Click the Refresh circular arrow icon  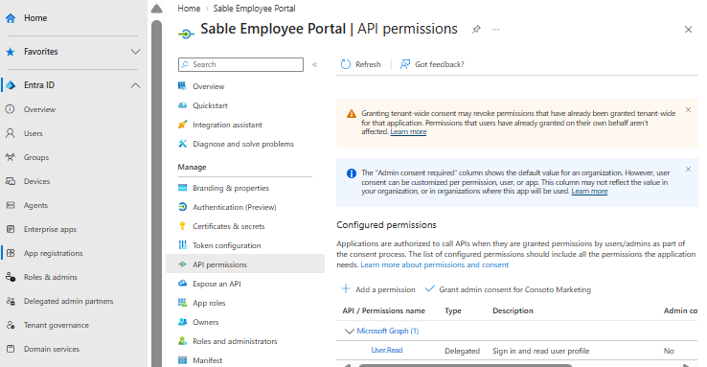tap(346, 64)
